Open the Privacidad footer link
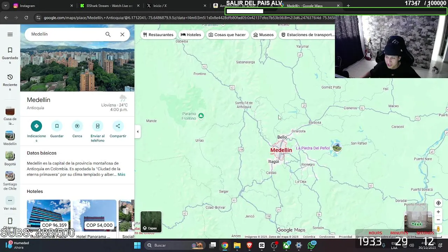 point(345,237)
